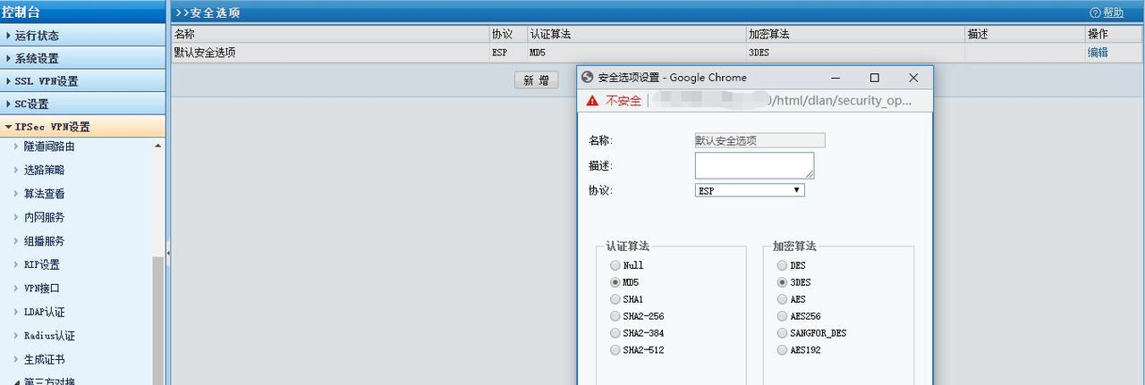Image resolution: width=1145 pixels, height=385 pixels.
Task: Open 内网服务 in the sidebar
Action: pos(44,217)
